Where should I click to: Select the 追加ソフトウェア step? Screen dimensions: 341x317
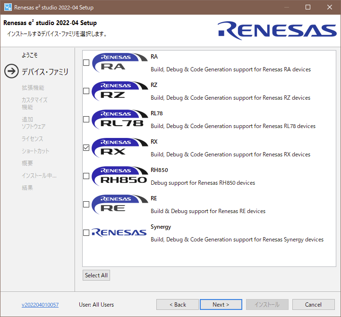[34, 123]
